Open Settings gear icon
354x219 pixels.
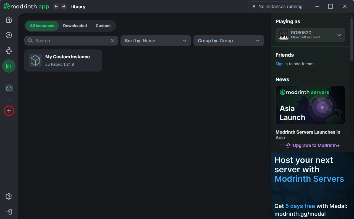click(9, 196)
